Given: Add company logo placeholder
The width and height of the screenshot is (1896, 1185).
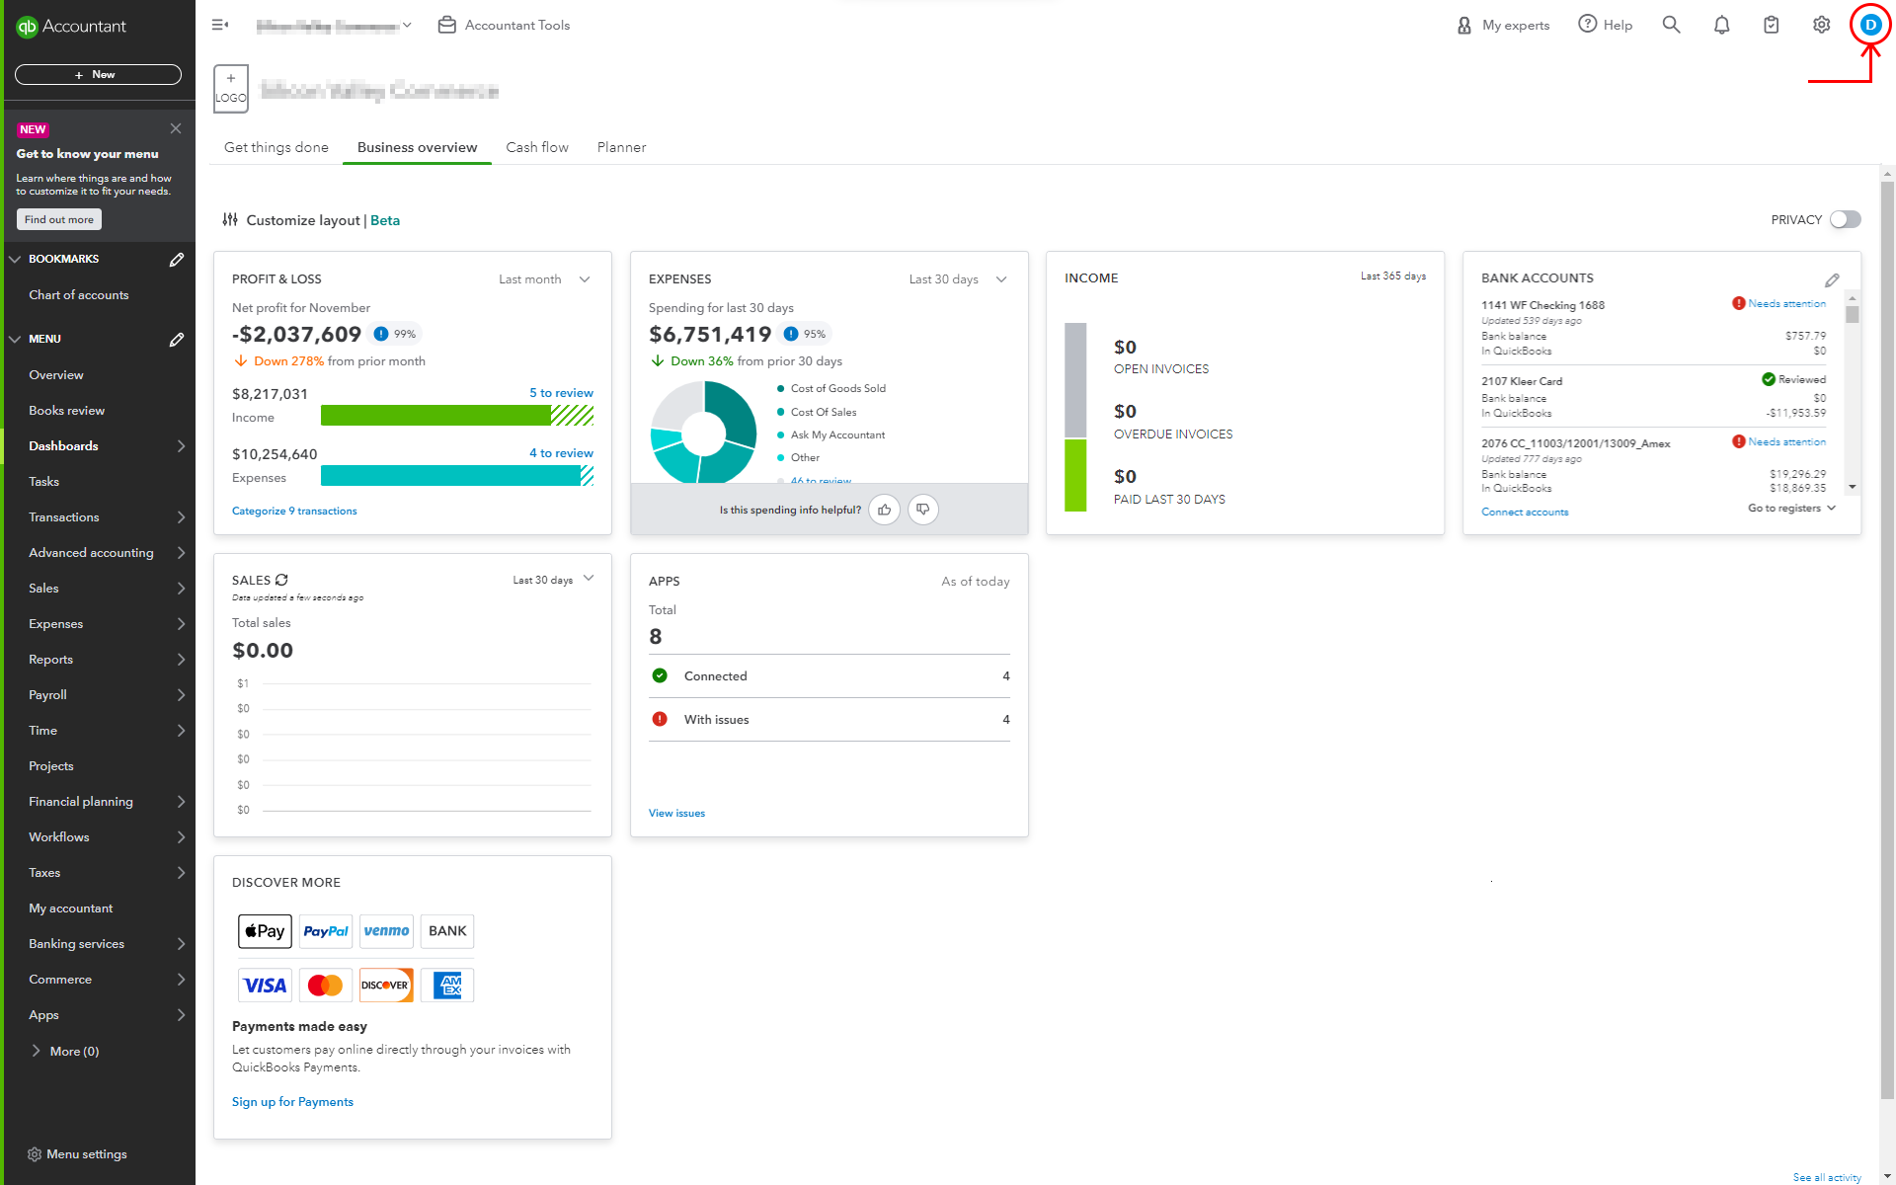Looking at the screenshot, I should (x=231, y=89).
